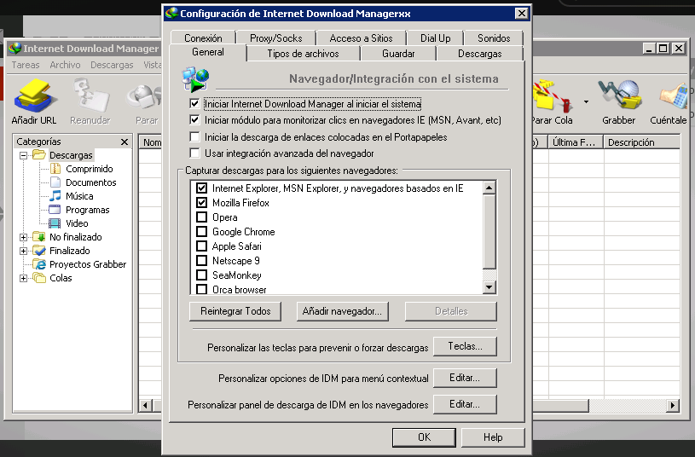Click the Cuéntale toolbar icon
Viewport: 695px width, 457px height.
[x=674, y=95]
